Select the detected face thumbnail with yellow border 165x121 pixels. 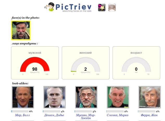coord(21,30)
